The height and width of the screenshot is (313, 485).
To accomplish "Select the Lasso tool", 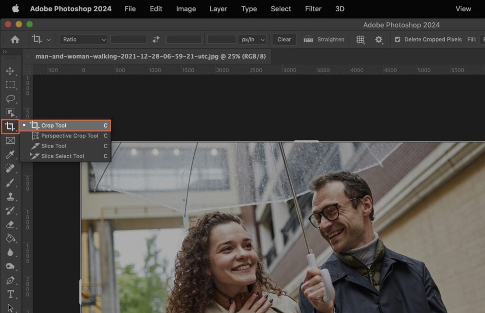I will coord(10,98).
